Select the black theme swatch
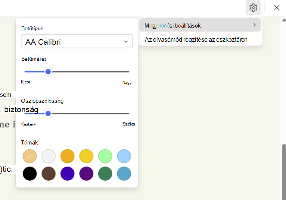Image resolution: width=286 pixels, height=200 pixels. (x=30, y=174)
